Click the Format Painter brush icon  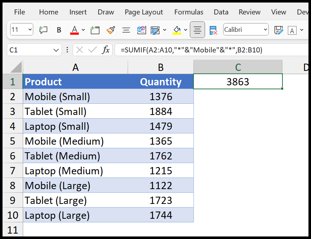[111, 30]
